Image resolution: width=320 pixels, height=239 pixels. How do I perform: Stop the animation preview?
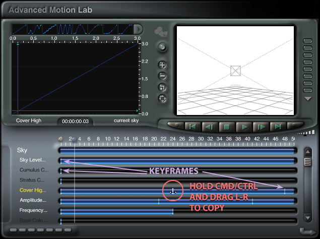[x=227, y=127]
